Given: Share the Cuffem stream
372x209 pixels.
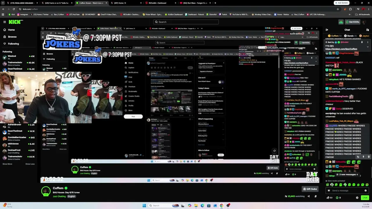Looking at the screenshot, I should pos(308,196).
